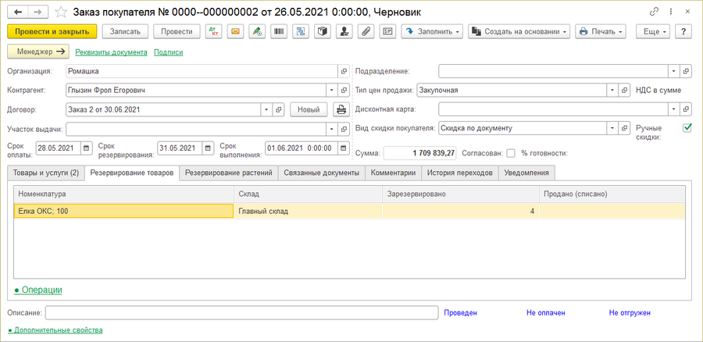The width and height of the screenshot is (703, 342).
Task: Click the envelope email icon
Action: [235, 32]
